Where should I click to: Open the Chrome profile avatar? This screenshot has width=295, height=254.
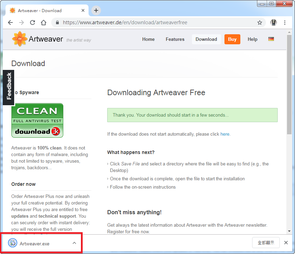tap(273, 22)
